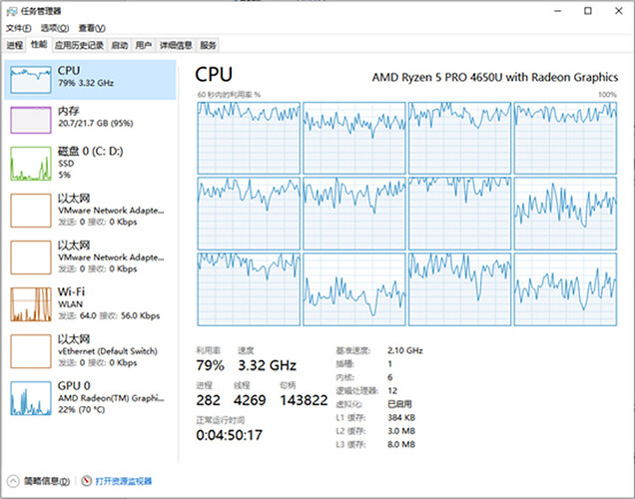Click the L1 cache value 384 KB

click(x=401, y=417)
